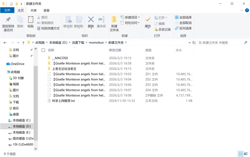
Task: Select 音乐 folder in navigation pane
Action: point(14,108)
